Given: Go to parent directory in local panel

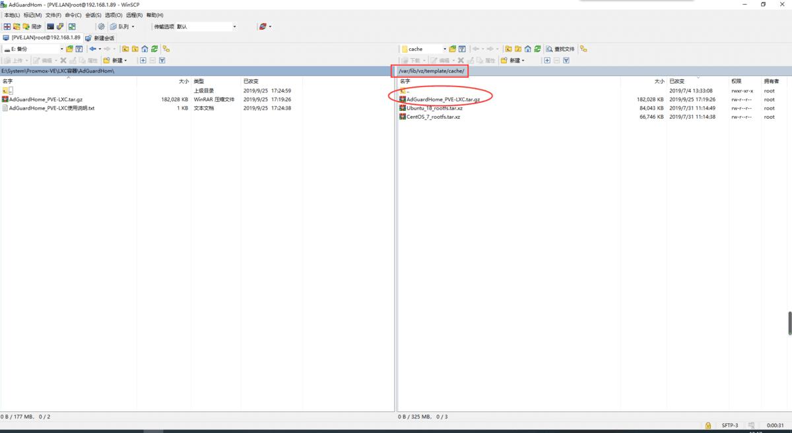Looking at the screenshot, I should (x=125, y=49).
